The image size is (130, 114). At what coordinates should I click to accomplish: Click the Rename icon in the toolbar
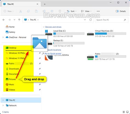pyautogui.click(x=44, y=11)
